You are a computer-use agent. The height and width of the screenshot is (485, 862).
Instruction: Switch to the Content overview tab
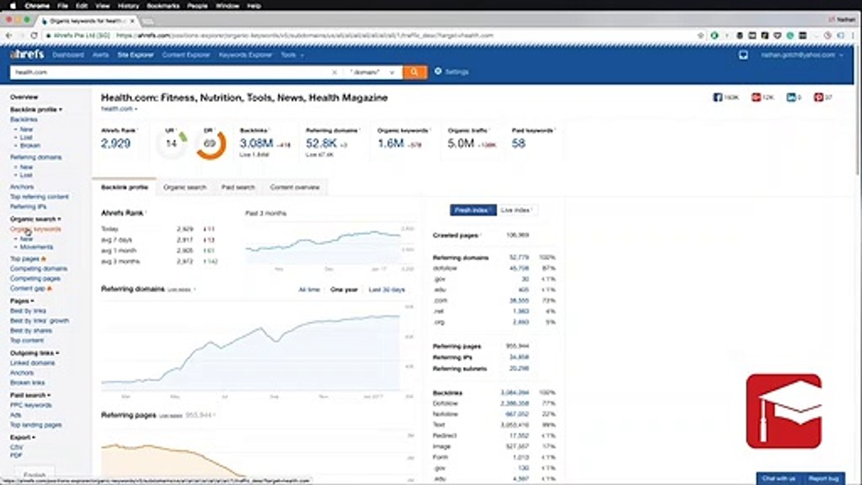point(295,187)
